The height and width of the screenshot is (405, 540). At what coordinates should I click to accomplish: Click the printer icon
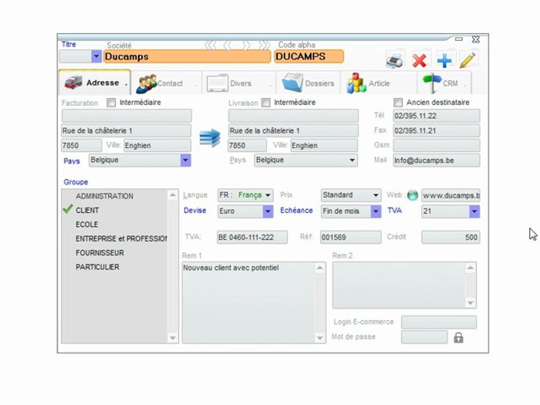point(395,60)
